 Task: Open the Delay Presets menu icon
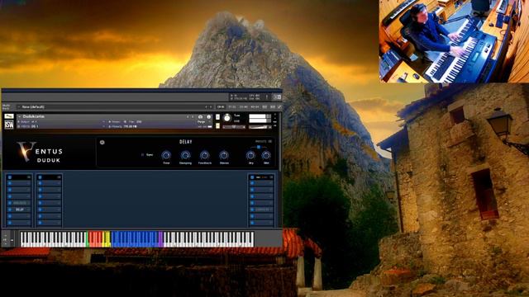coord(269,141)
